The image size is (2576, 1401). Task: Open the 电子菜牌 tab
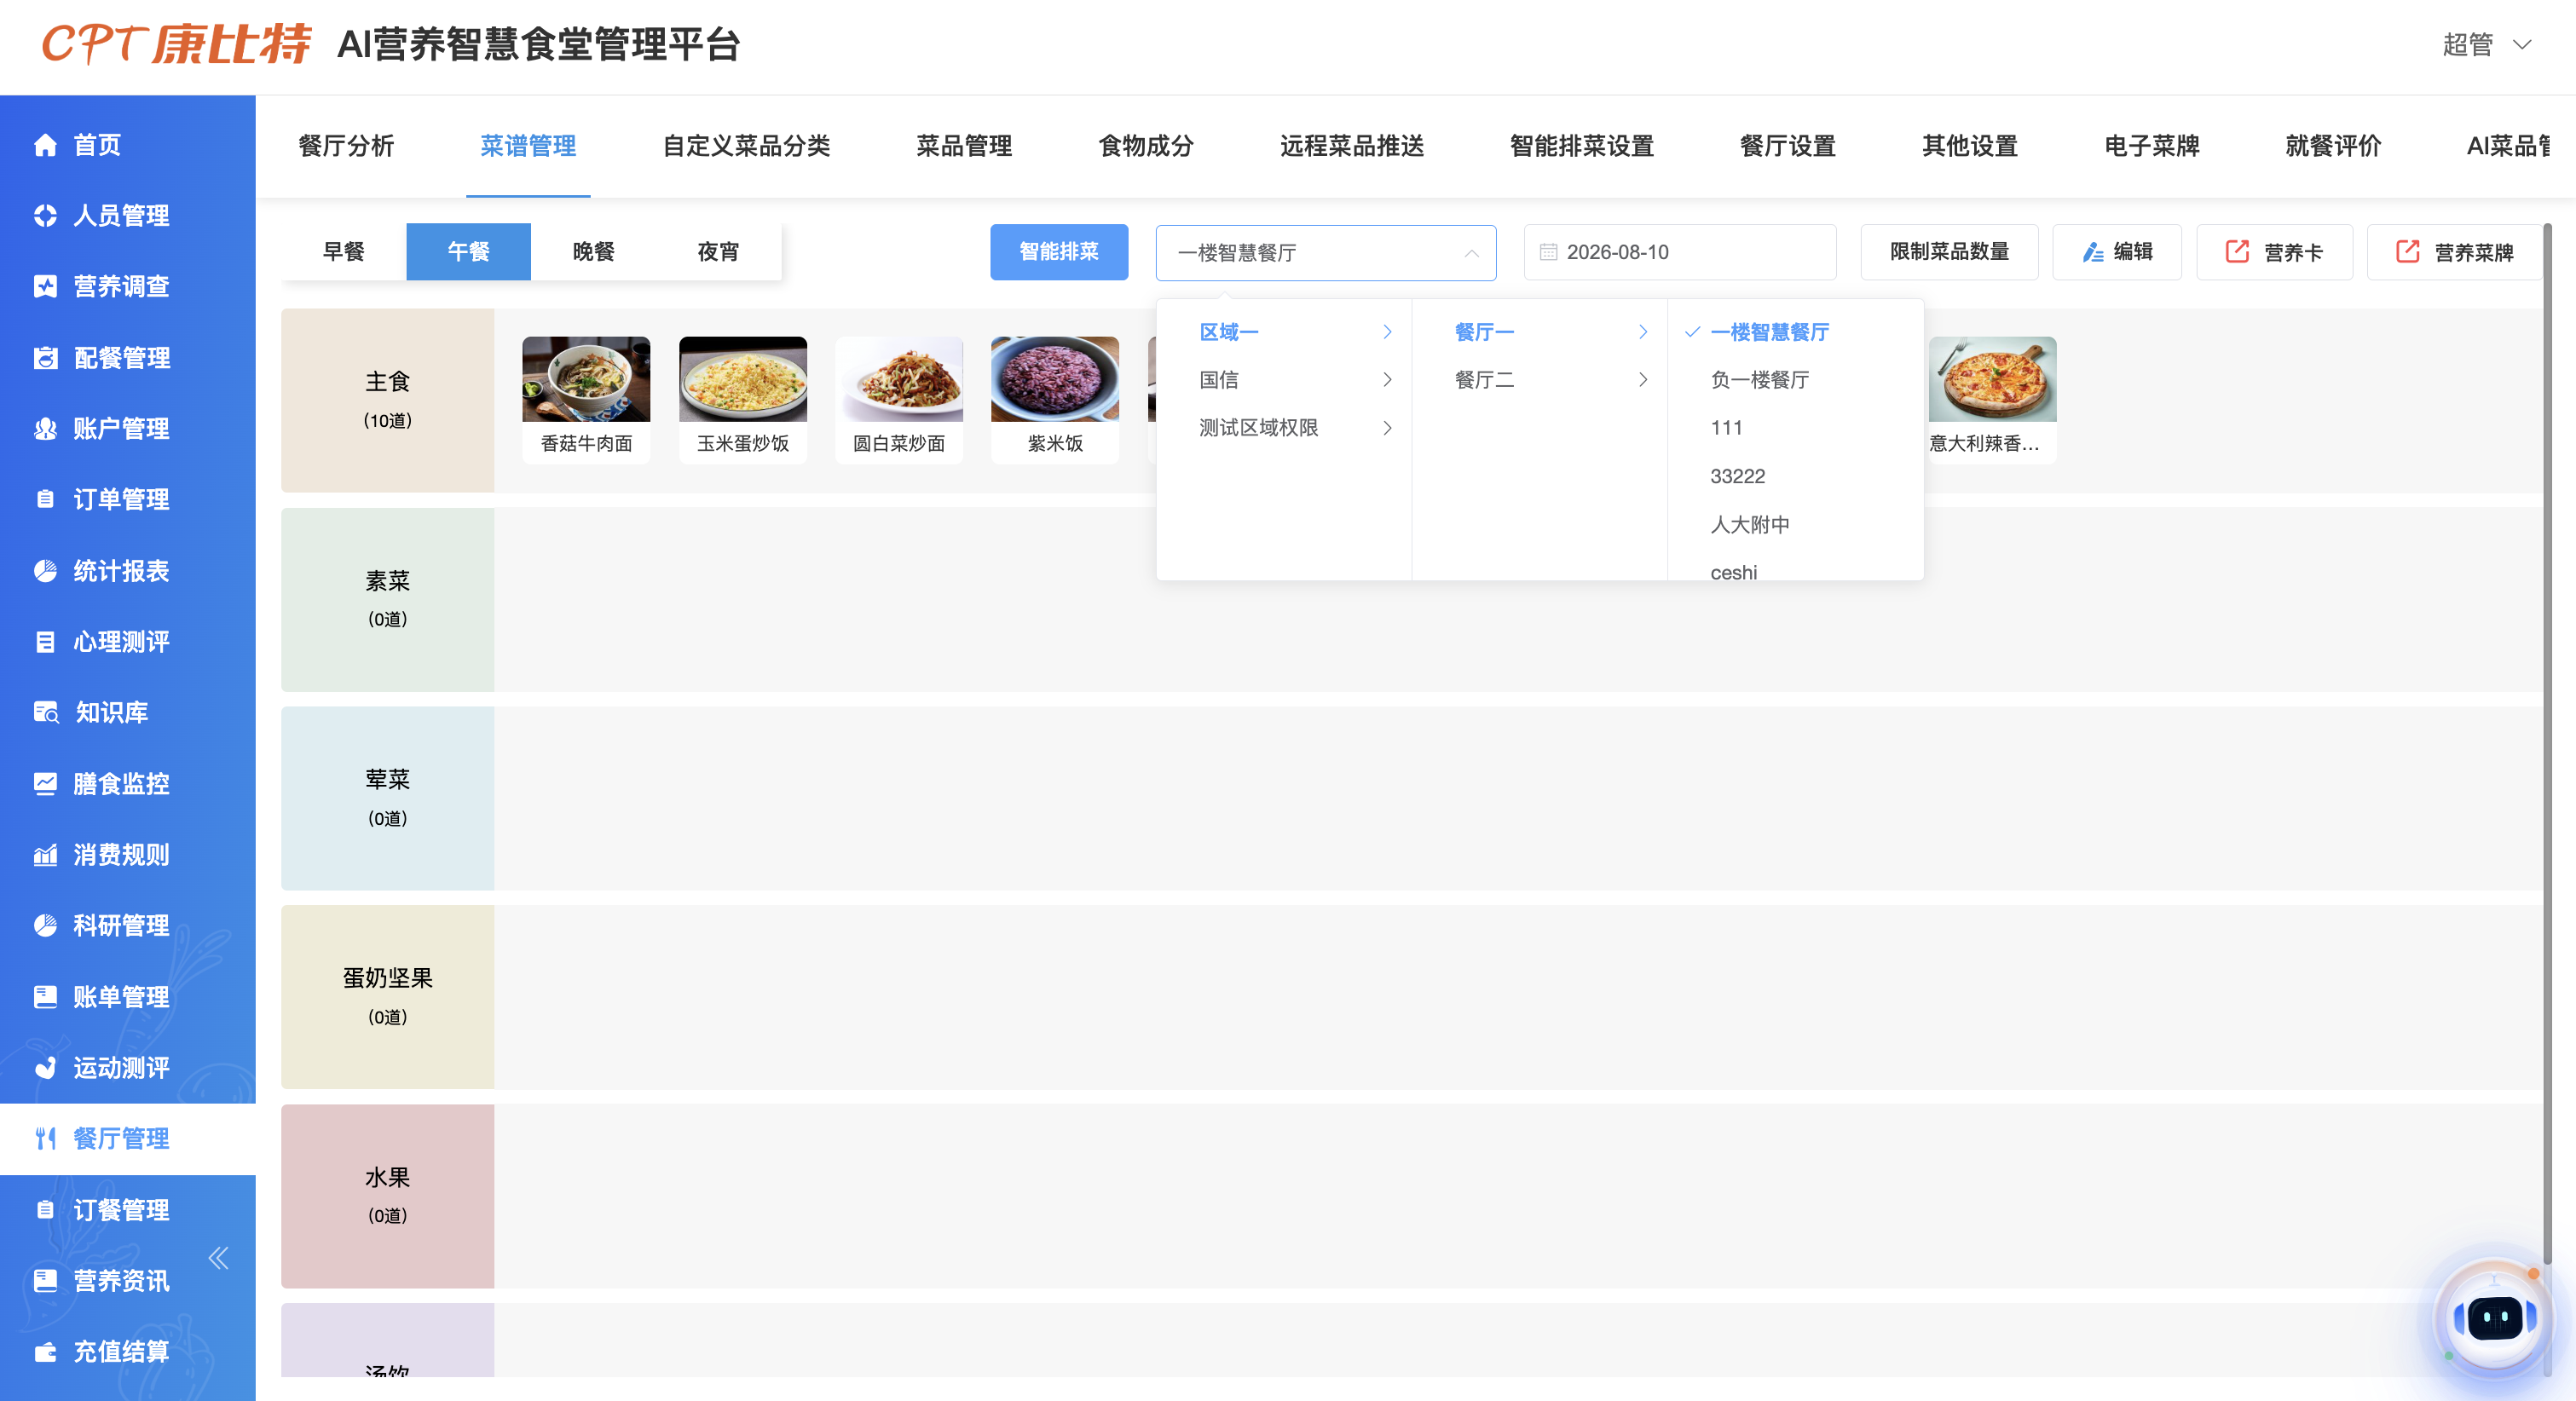[2152, 147]
